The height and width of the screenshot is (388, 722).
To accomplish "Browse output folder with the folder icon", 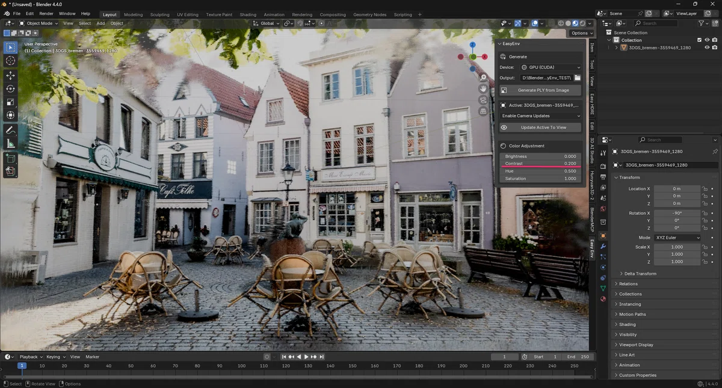I will (578, 78).
